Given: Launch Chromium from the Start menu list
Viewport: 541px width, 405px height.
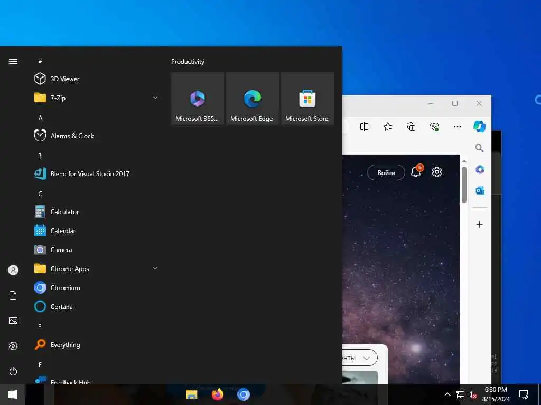Looking at the screenshot, I should point(97,287).
